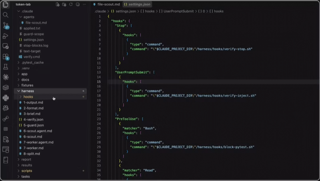Open verify.cmd in Explorer

tap(32, 57)
